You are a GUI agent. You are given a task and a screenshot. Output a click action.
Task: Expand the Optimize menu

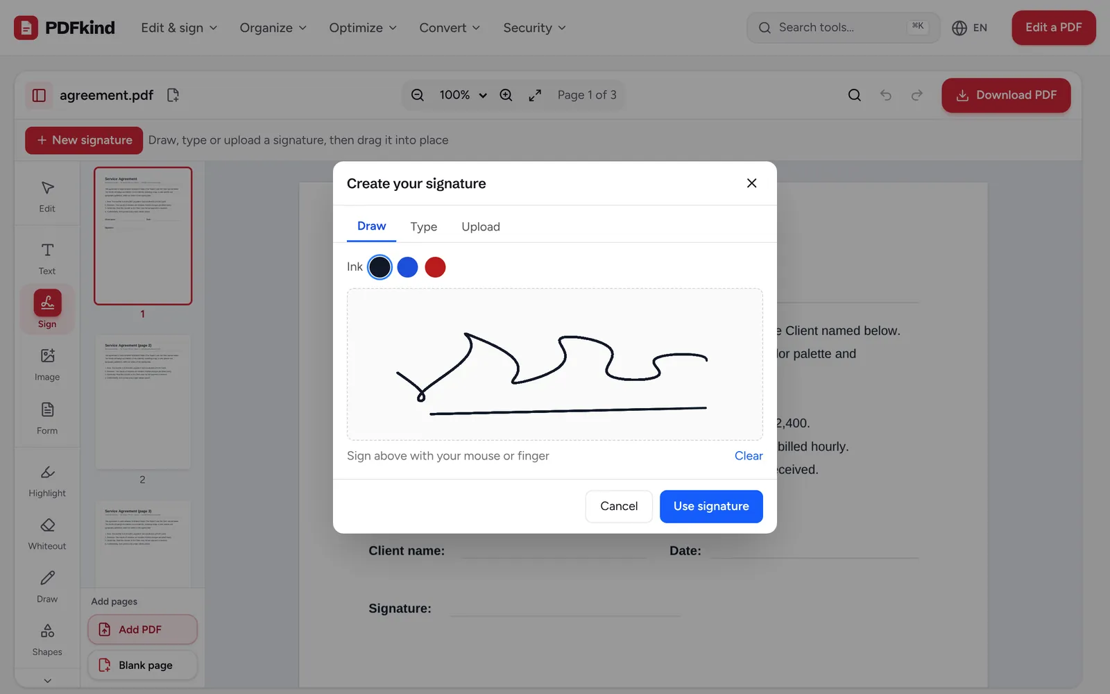(363, 28)
